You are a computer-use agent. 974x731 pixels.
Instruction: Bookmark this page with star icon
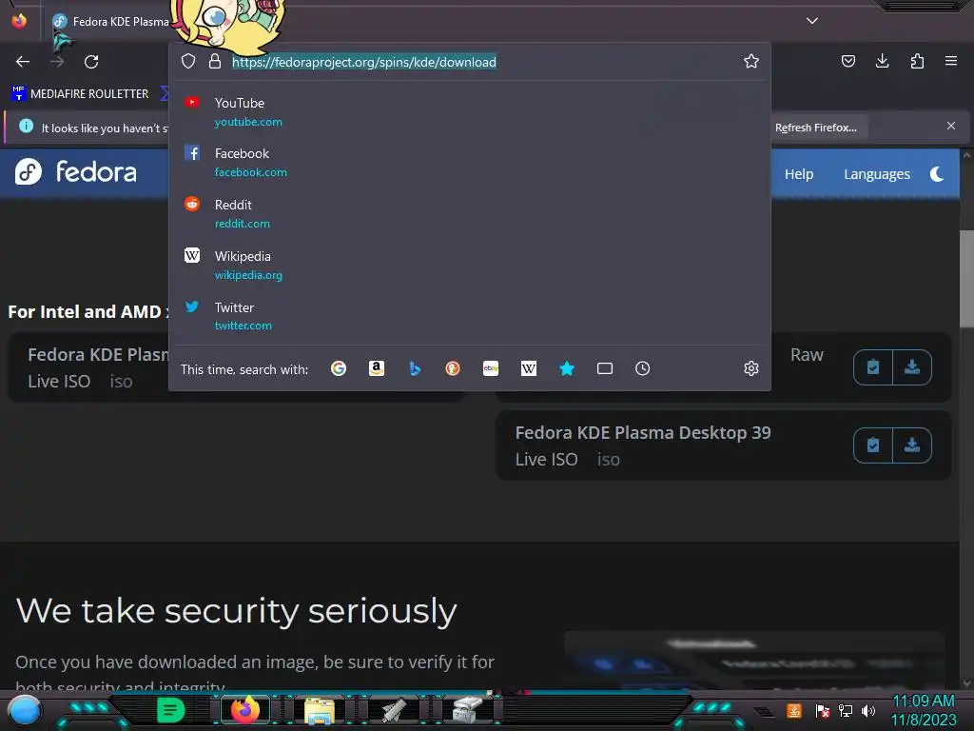(751, 61)
